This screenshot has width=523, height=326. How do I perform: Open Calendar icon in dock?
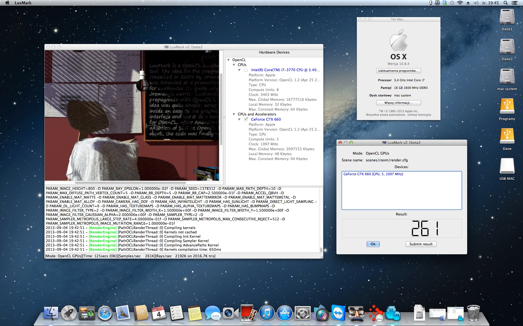tap(159, 313)
